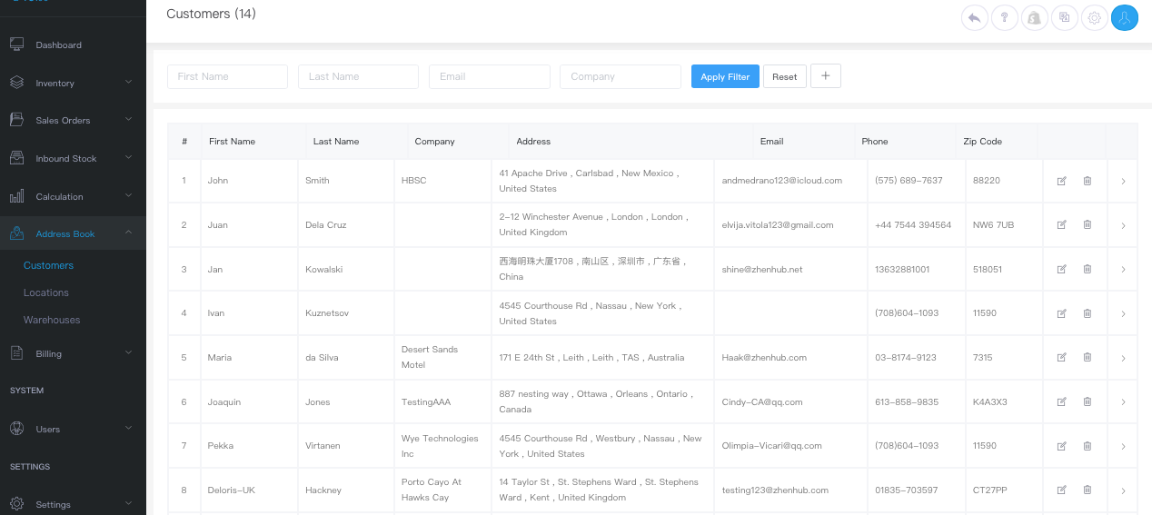Open the blue user profile icon

click(1125, 17)
